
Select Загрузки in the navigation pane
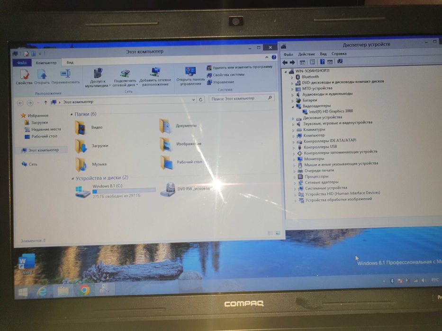[x=36, y=122]
